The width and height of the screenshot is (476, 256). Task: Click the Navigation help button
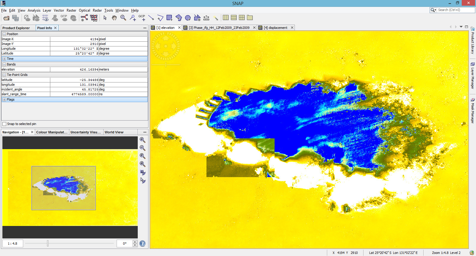click(143, 243)
